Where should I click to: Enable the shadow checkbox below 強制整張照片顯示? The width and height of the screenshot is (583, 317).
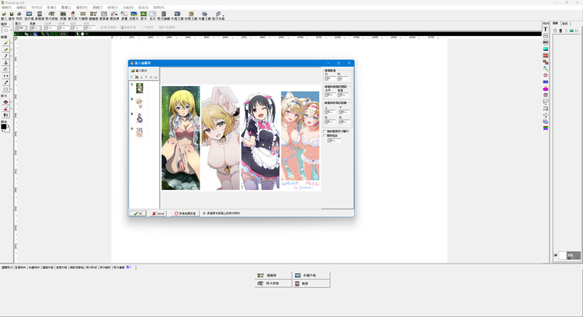pyautogui.click(x=324, y=136)
